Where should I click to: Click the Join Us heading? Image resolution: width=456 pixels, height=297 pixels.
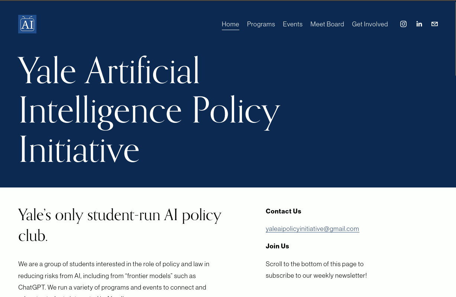click(277, 246)
